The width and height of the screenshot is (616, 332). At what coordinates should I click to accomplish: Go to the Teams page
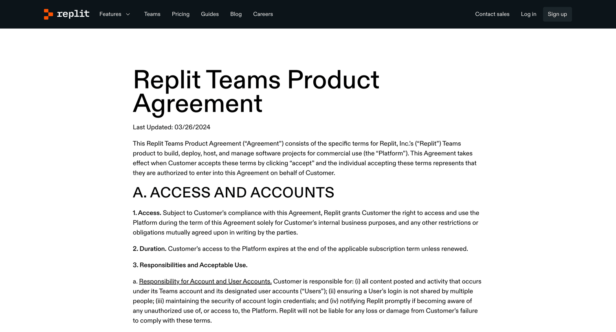pyautogui.click(x=152, y=14)
